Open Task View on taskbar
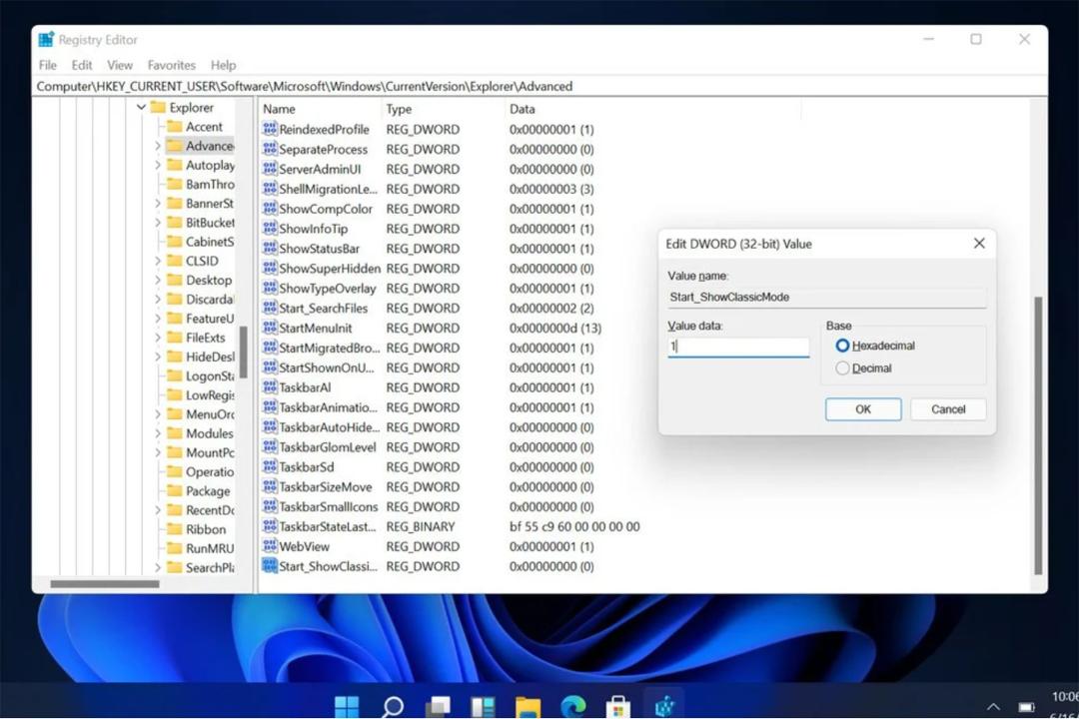1079x719 pixels. pos(438,706)
